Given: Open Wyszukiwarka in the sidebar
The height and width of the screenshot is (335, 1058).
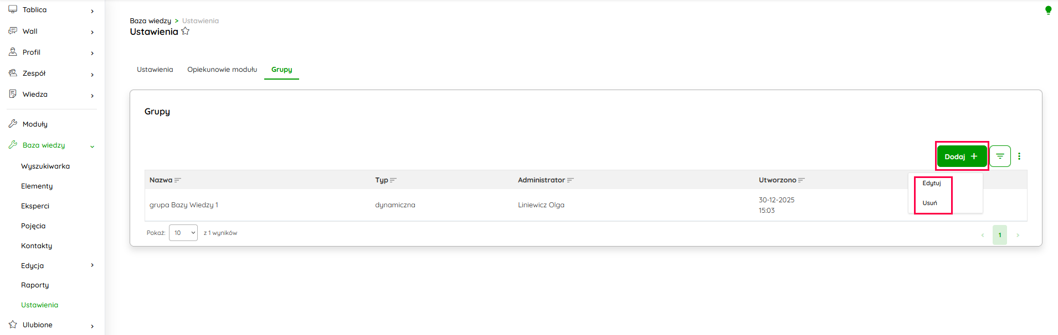Looking at the screenshot, I should pos(45,166).
